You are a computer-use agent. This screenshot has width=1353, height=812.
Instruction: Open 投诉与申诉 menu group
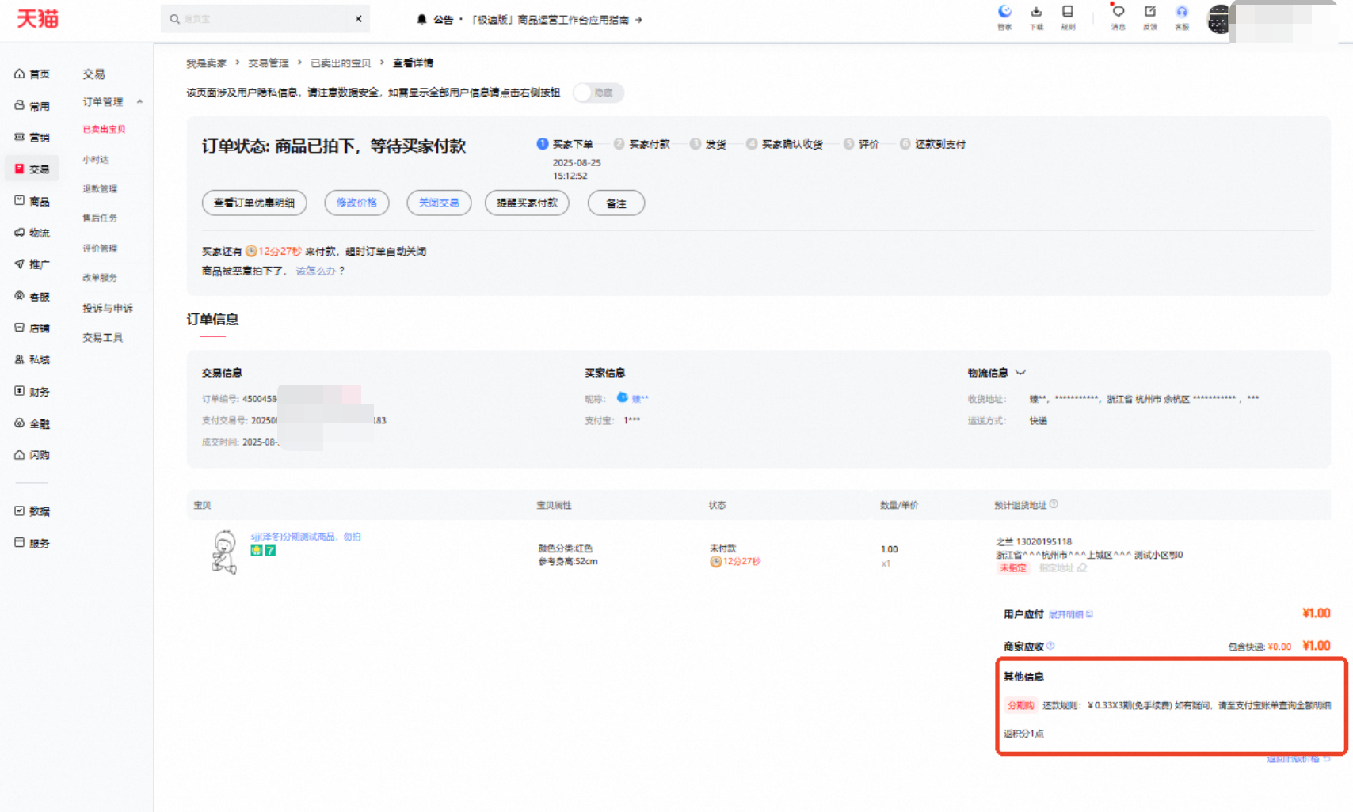click(108, 308)
